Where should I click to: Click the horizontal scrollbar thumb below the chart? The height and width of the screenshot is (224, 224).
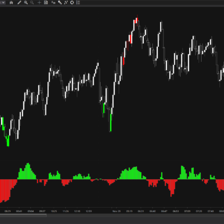pos(23,215)
